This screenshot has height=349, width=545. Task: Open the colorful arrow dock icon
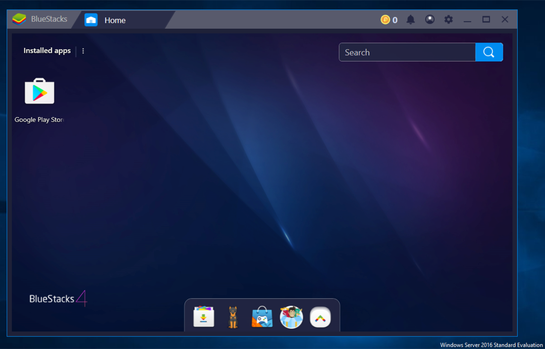coord(320,317)
